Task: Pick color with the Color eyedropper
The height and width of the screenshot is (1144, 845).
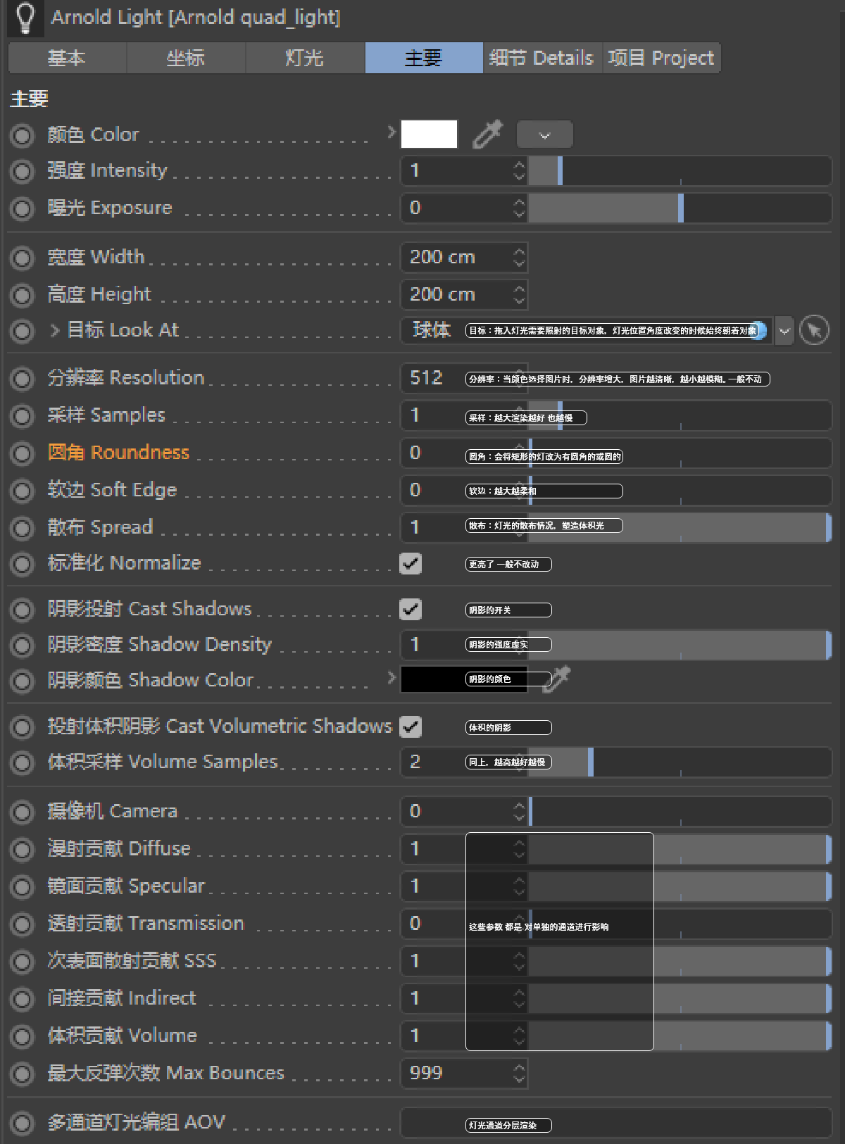Action: [487, 134]
